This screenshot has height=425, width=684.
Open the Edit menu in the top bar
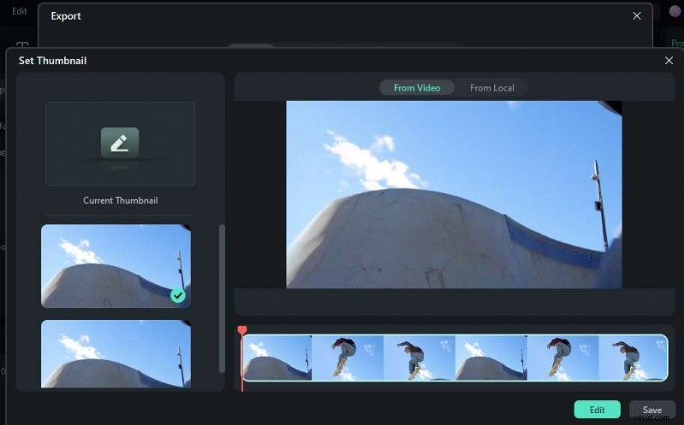click(x=19, y=11)
